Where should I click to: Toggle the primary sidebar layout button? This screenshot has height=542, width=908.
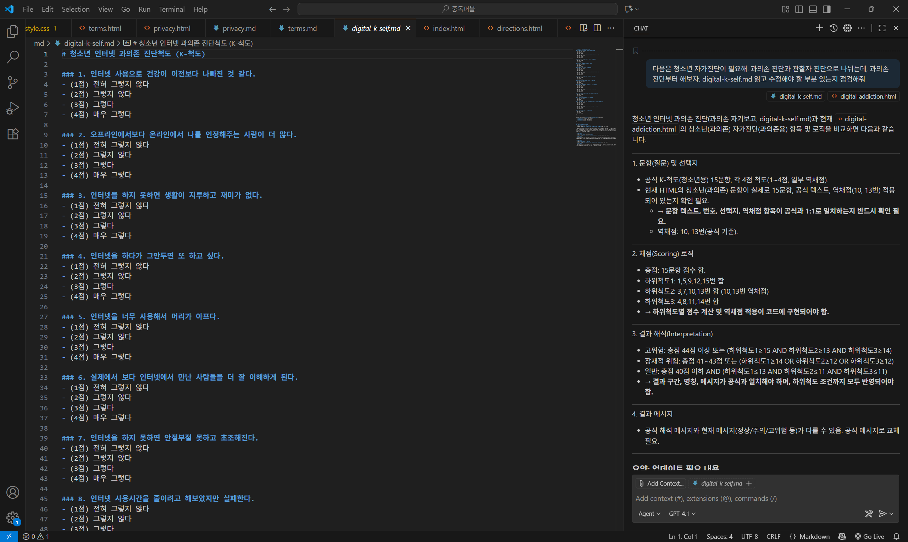point(799,9)
